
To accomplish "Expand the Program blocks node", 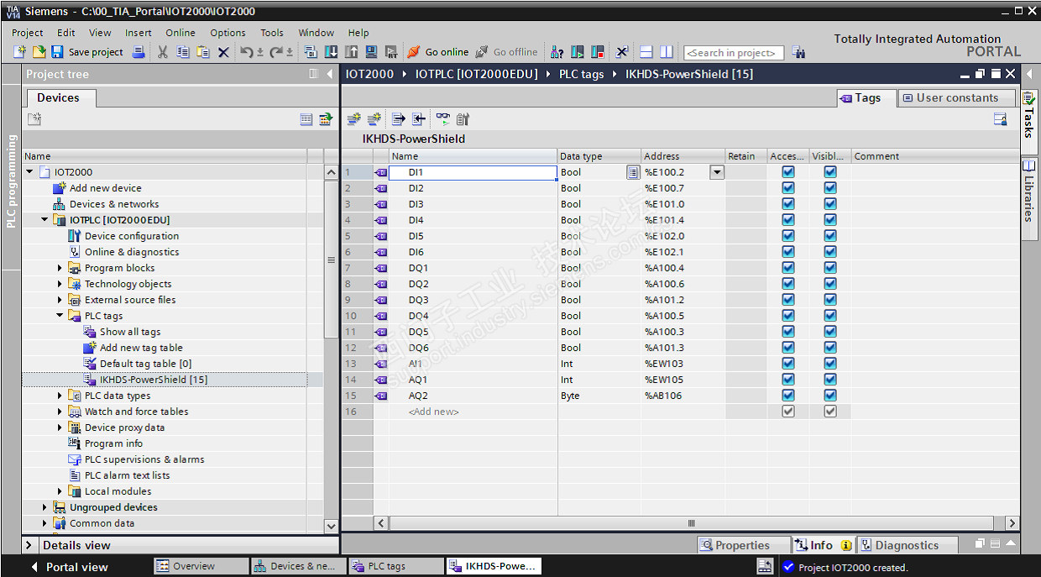I will coord(60,268).
